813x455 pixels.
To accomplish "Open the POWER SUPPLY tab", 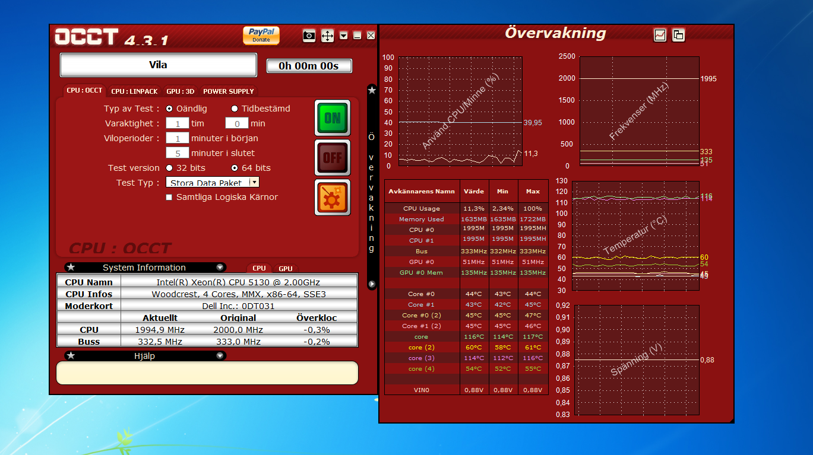I will click(228, 91).
